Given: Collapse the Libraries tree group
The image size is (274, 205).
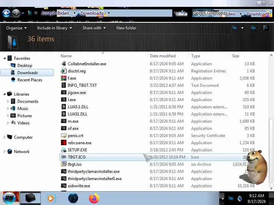Looking at the screenshot, I should click(4, 94).
